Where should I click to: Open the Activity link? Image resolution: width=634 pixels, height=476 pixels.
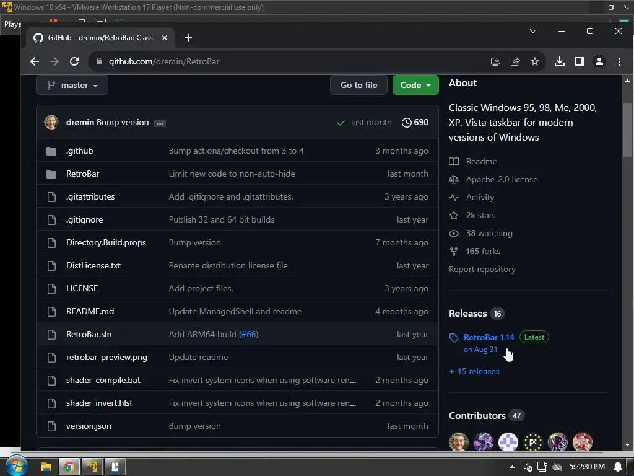[x=471, y=197]
